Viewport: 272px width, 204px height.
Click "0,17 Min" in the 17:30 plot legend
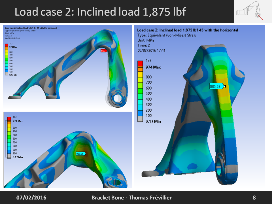[x=13, y=75]
